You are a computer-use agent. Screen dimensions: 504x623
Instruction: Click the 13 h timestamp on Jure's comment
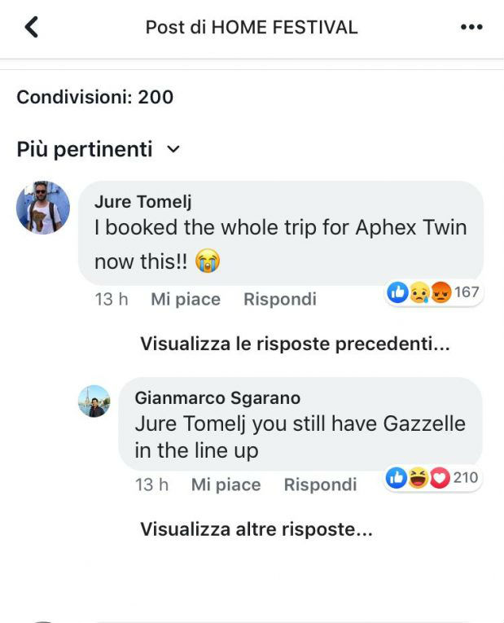coord(112,300)
